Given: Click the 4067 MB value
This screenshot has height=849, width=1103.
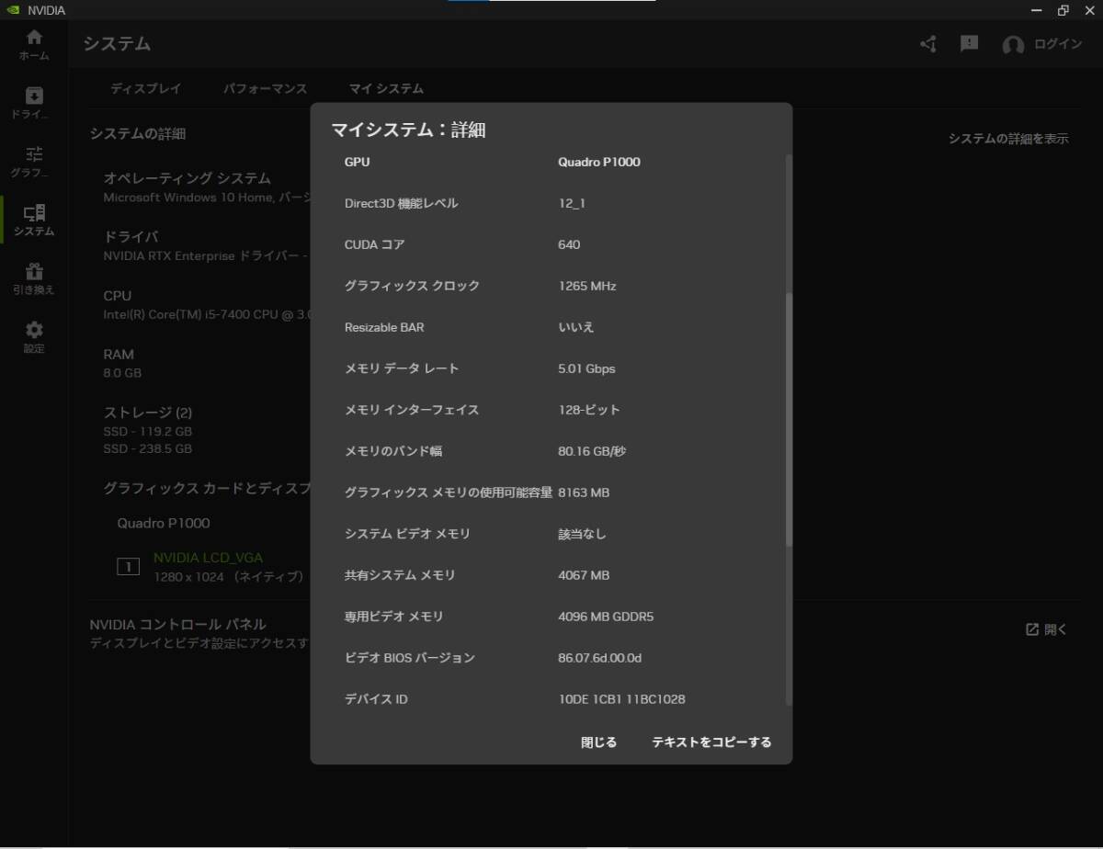Looking at the screenshot, I should coord(584,575).
